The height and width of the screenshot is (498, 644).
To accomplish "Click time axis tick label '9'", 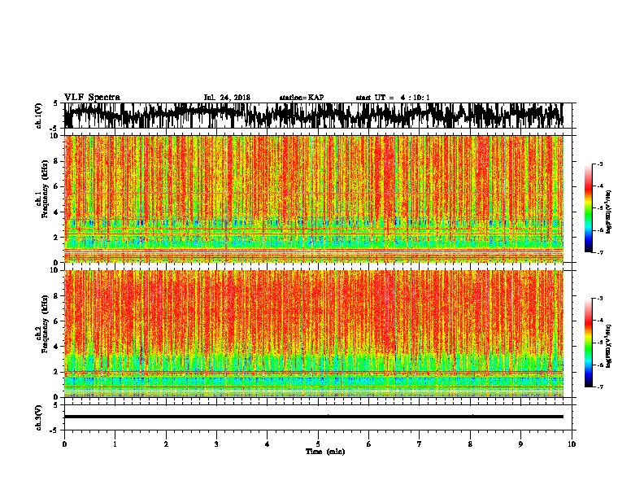I will pos(520,444).
